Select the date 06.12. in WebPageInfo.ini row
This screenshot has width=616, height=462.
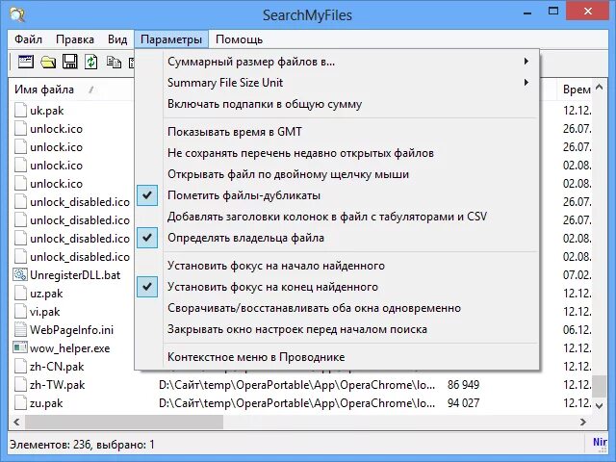(x=577, y=329)
